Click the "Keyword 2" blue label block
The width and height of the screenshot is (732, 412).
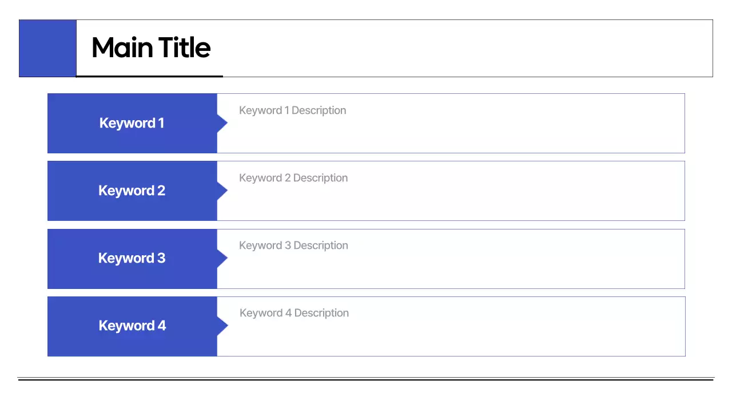click(132, 191)
